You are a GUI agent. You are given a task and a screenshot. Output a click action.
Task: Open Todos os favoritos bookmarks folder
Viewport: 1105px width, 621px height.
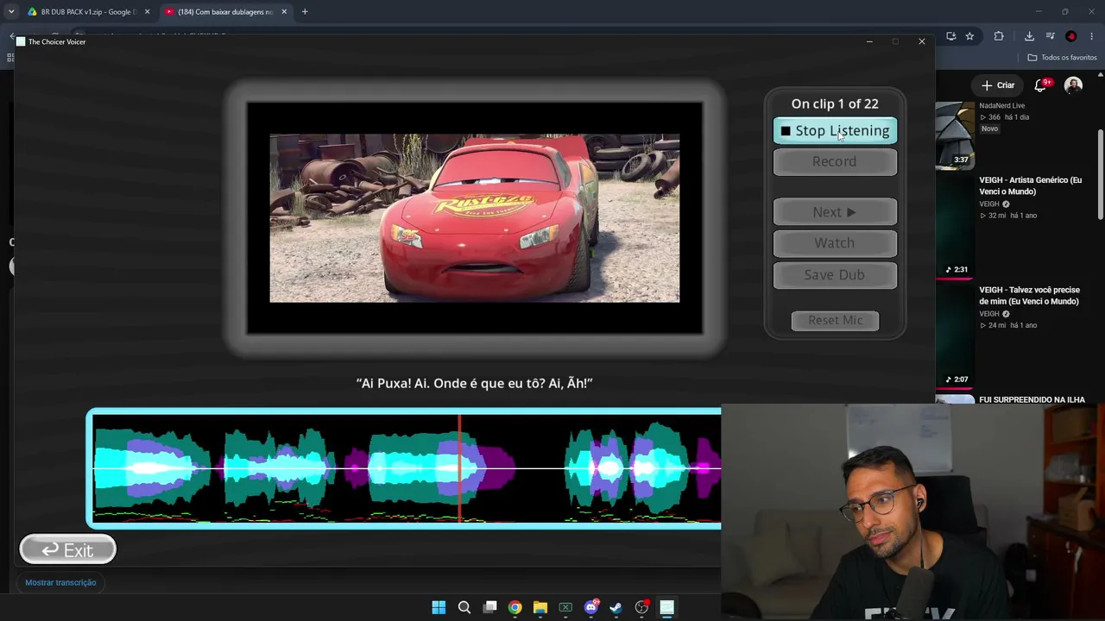[1062, 58]
